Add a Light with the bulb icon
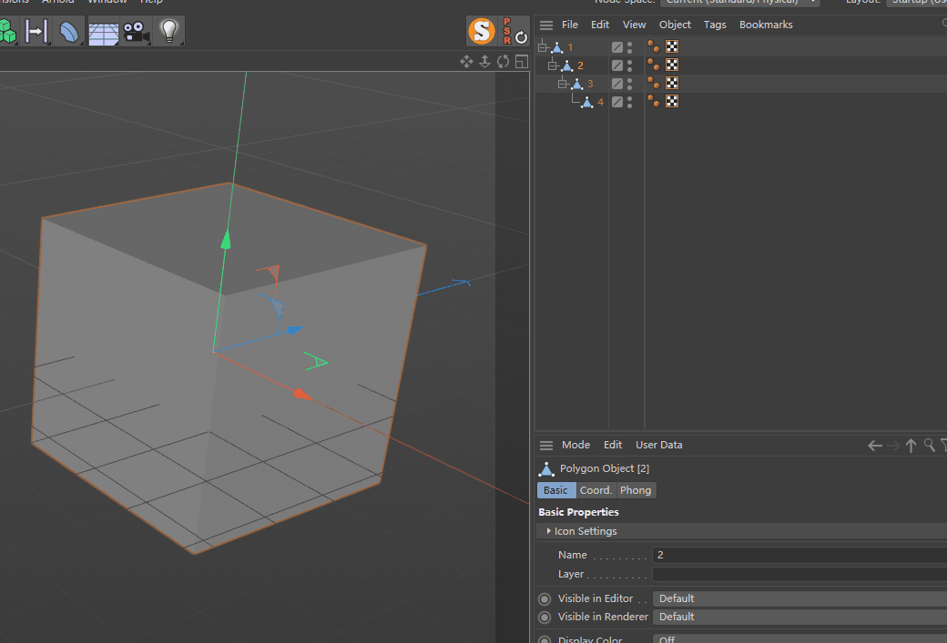 169,31
